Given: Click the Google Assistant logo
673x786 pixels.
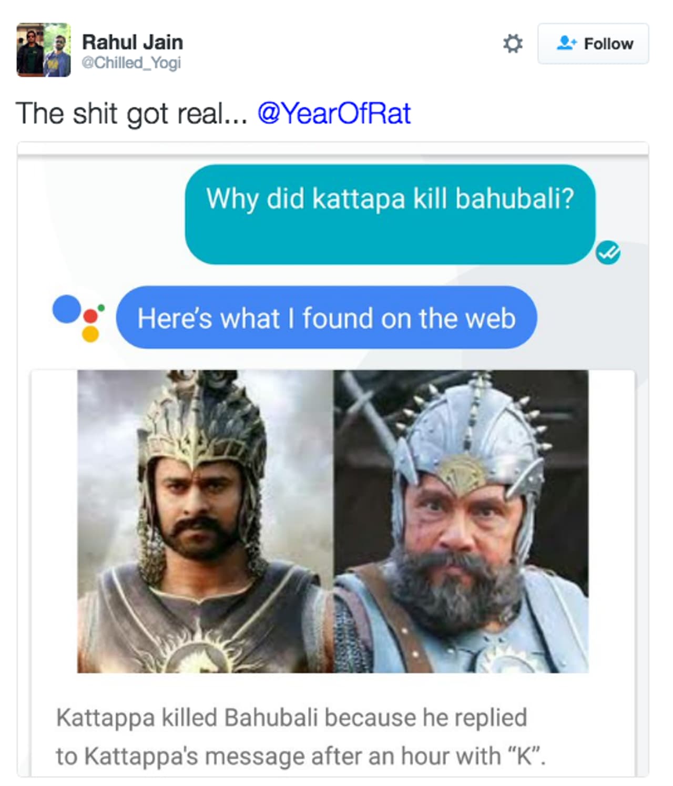Looking at the screenshot, I should 78,317.
